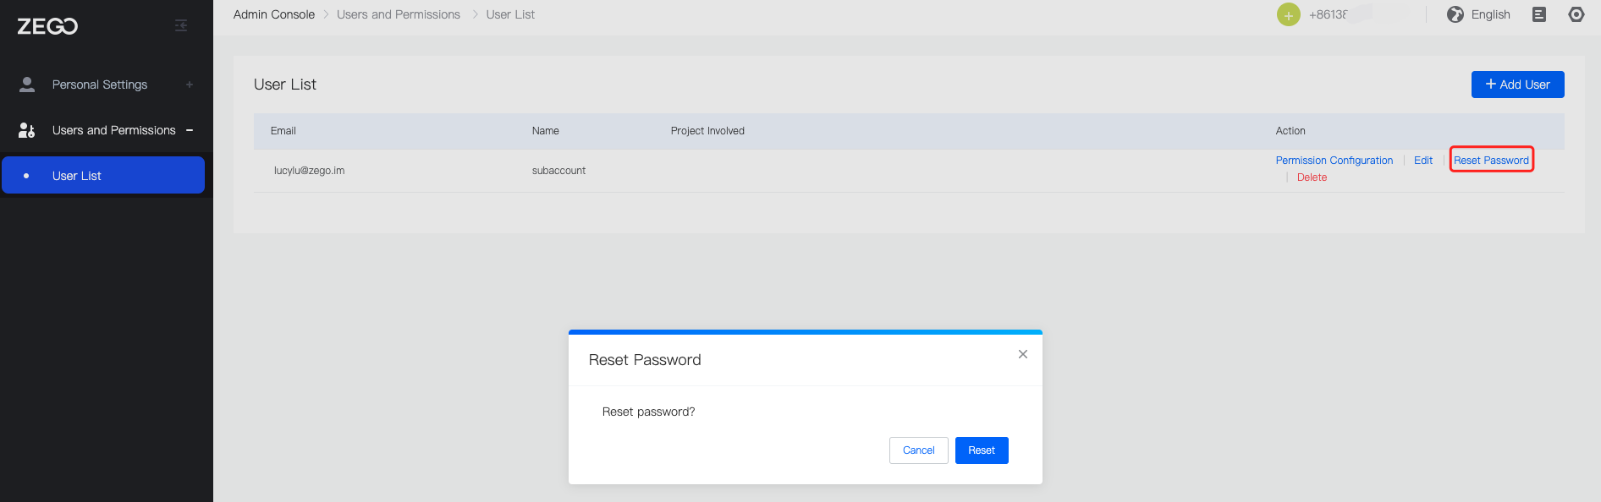
Task: Click the Personal Settings person icon
Action: 27,85
